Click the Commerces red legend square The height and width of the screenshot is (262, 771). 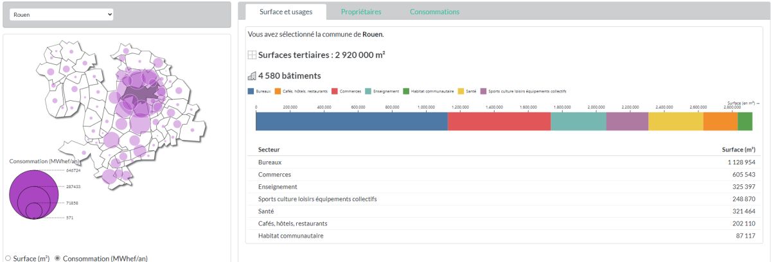tap(334, 91)
